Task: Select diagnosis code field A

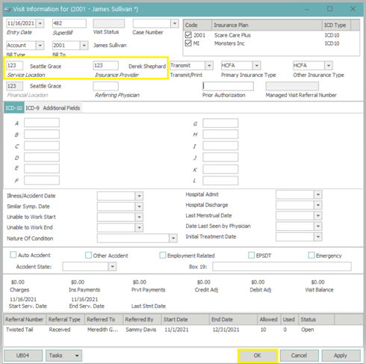Action: coord(42,123)
